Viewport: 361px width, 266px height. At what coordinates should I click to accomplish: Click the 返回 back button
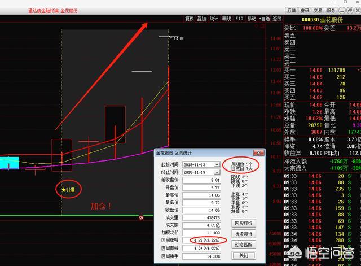276,19
